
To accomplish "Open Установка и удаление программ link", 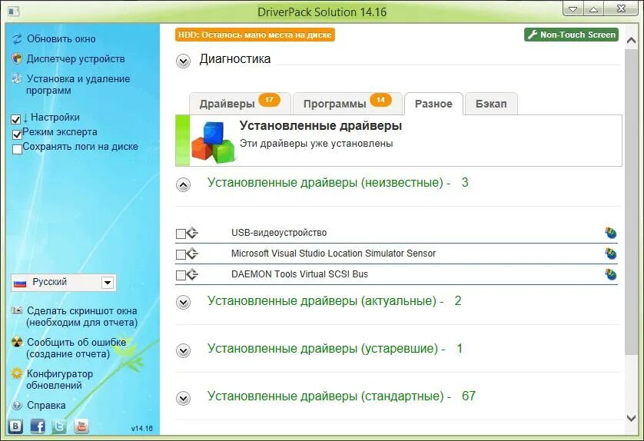I will pos(78,85).
